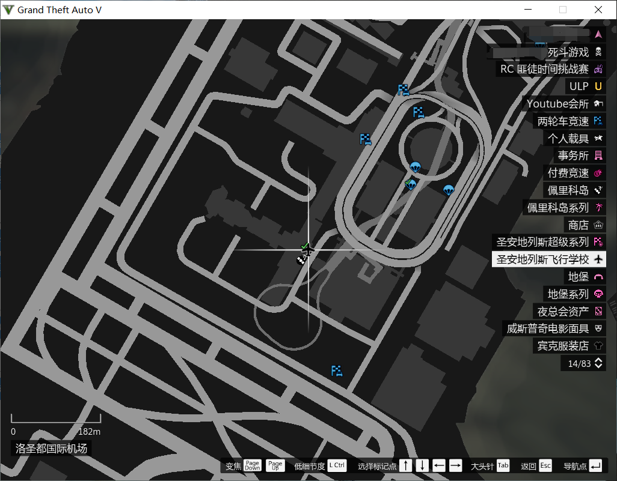Select 地堡系列 legend entry
Viewport: 617px width, 481px height.
[x=574, y=294]
